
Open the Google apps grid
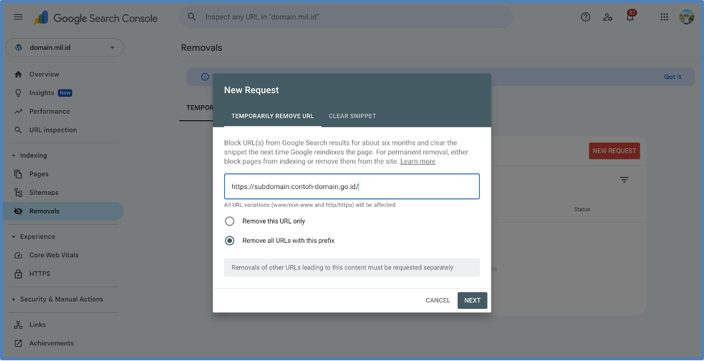tap(665, 17)
